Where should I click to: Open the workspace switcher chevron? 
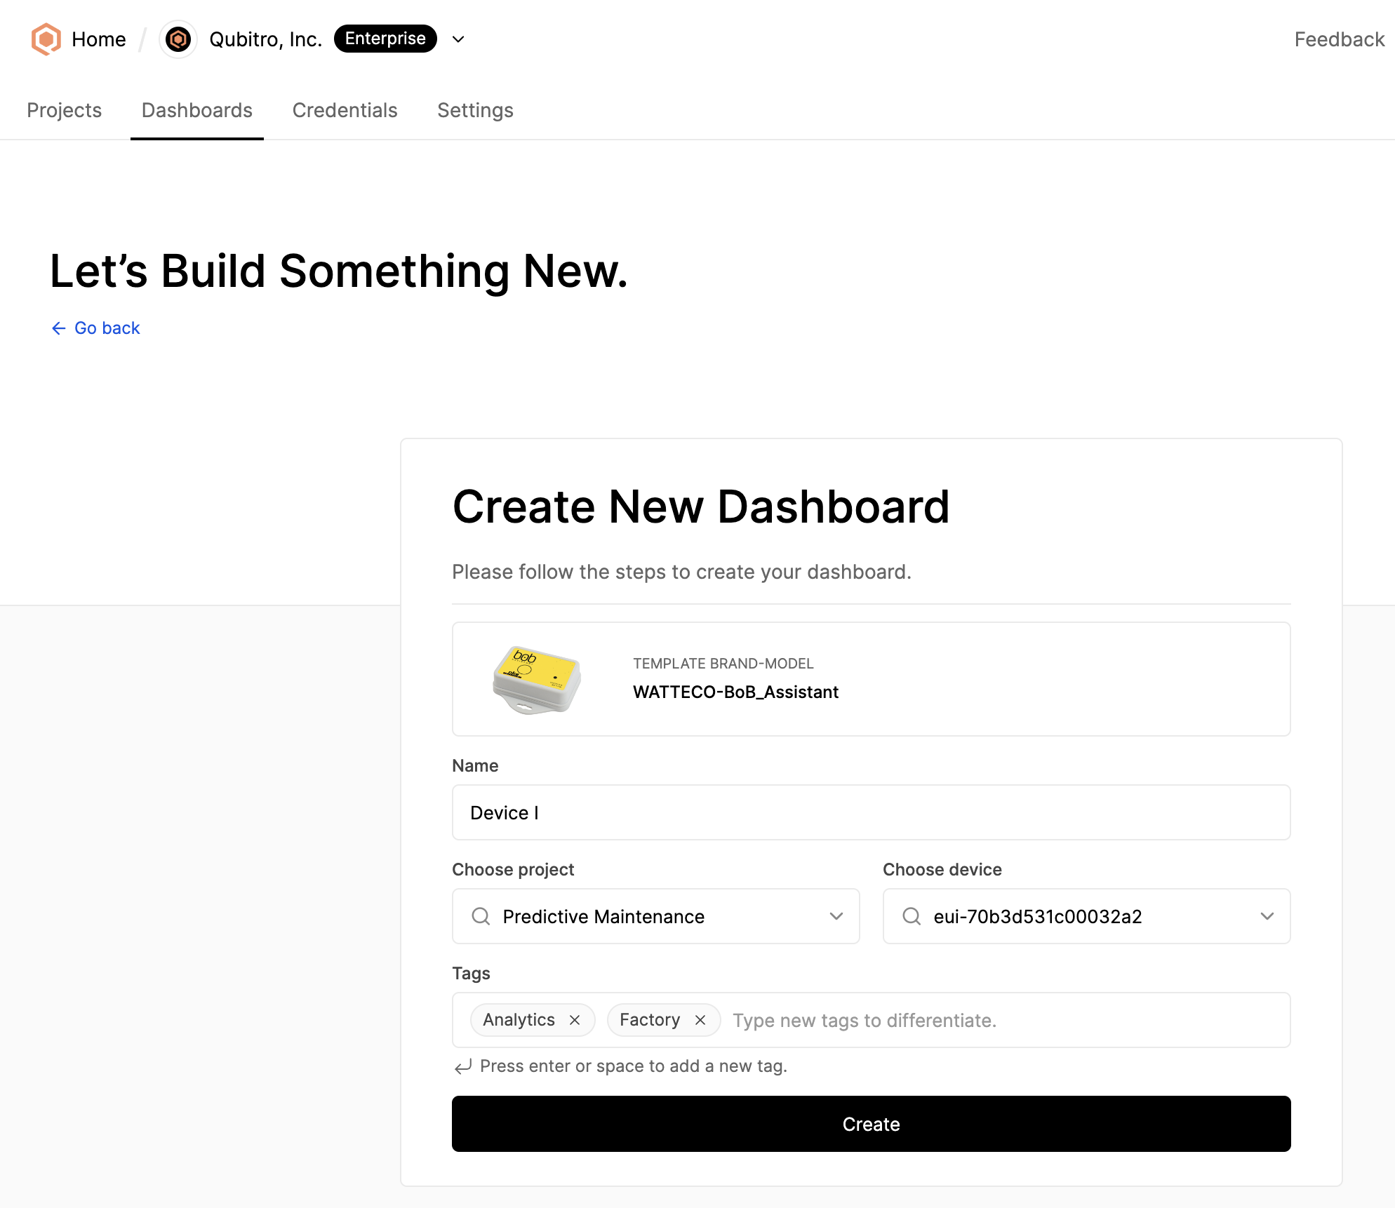coord(458,39)
